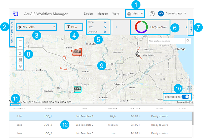Zoom out on the map

[20, 47]
